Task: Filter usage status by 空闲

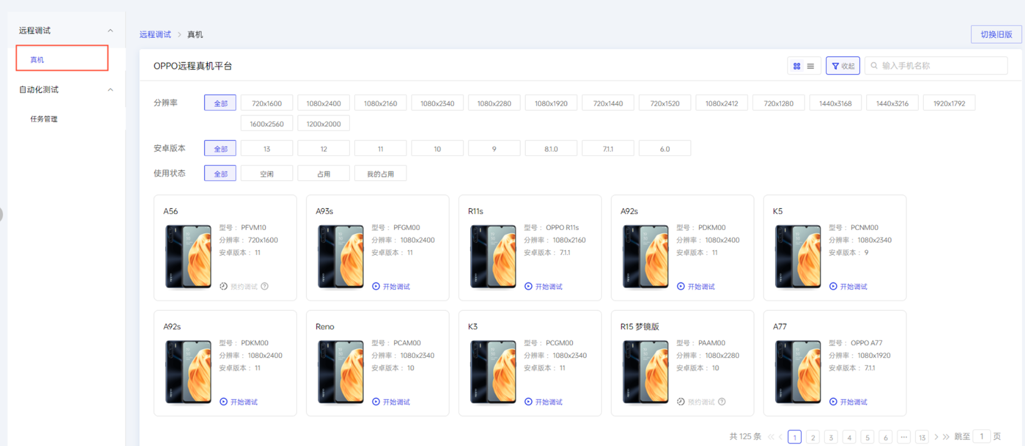Action: point(266,174)
